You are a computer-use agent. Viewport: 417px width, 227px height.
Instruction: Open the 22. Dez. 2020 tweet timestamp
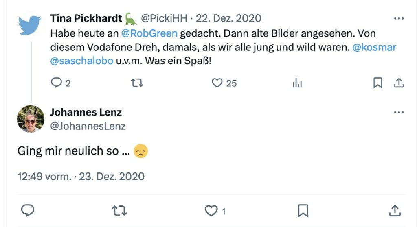[228, 18]
